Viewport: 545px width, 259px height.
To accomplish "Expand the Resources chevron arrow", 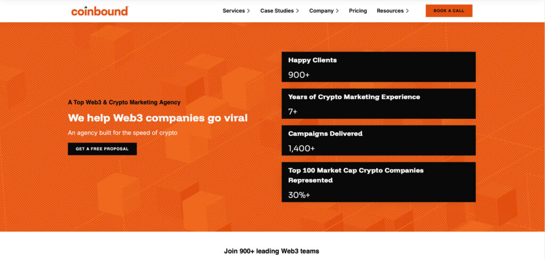I will tap(408, 11).
